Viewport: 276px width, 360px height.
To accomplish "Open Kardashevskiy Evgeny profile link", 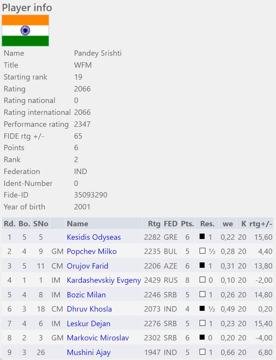I will [x=104, y=280].
